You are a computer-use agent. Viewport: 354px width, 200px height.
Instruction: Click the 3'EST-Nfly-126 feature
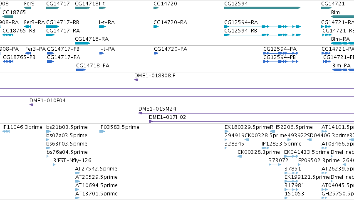click(x=54, y=165)
